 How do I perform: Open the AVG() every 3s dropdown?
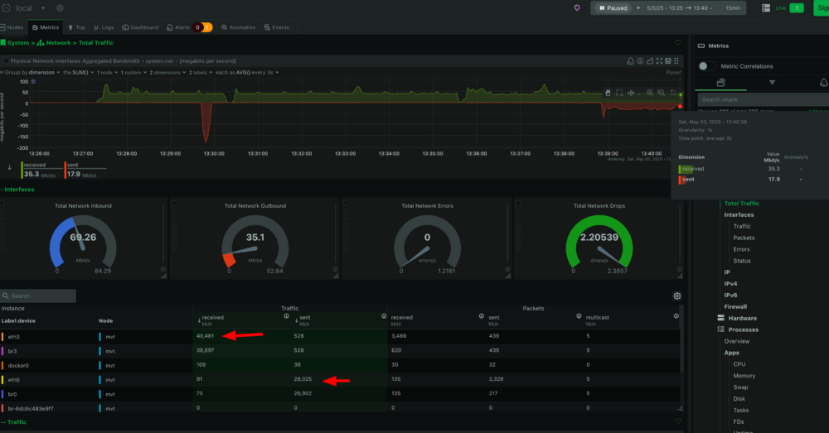(x=247, y=72)
